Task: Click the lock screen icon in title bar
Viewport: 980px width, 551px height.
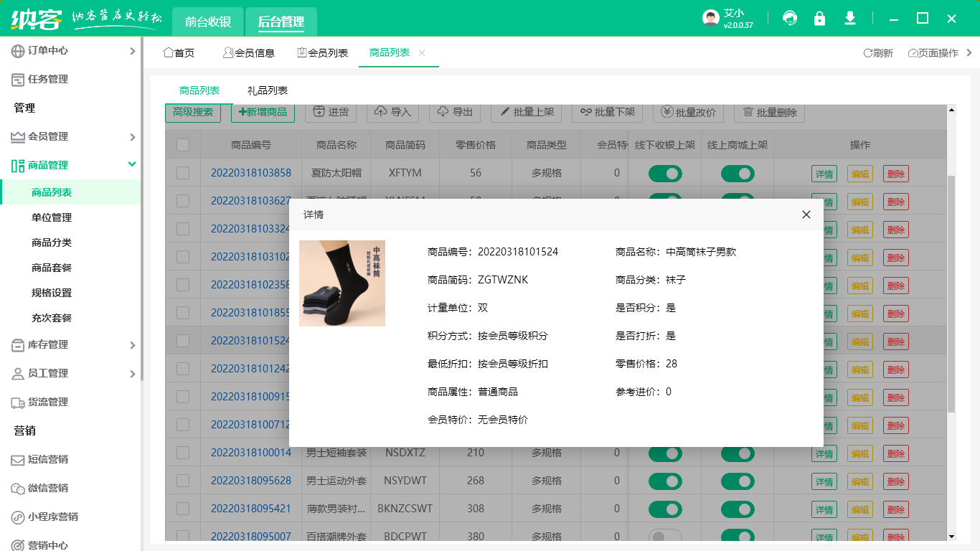Action: (820, 18)
